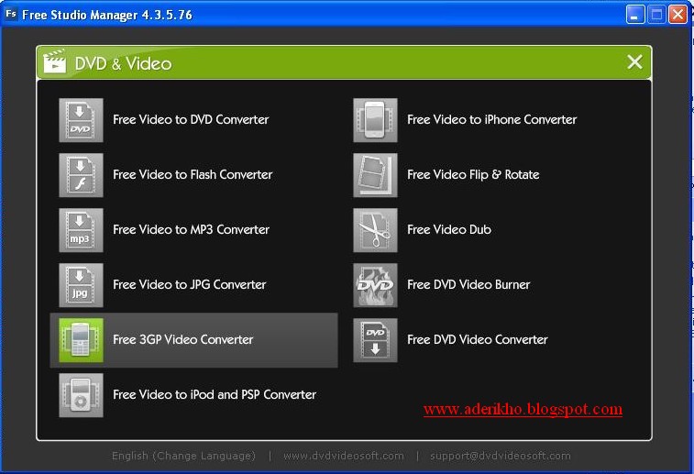Click the DVD & Video header title
Screen dimensions: 694x474
[123, 64]
